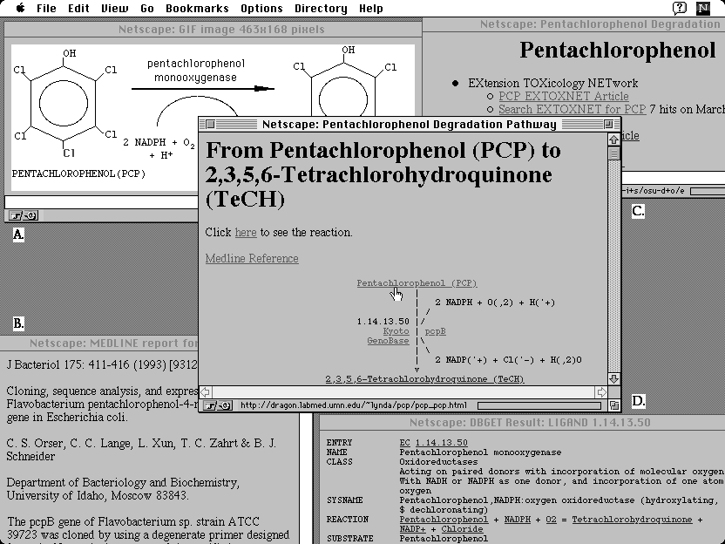
Task: Click the size box of the Degradation Pathway window
Action: (613, 405)
